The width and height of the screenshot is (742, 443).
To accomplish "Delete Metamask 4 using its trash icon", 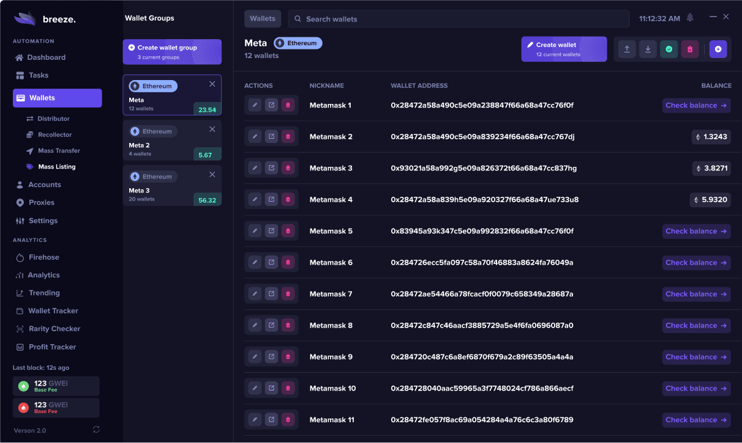I will (288, 199).
